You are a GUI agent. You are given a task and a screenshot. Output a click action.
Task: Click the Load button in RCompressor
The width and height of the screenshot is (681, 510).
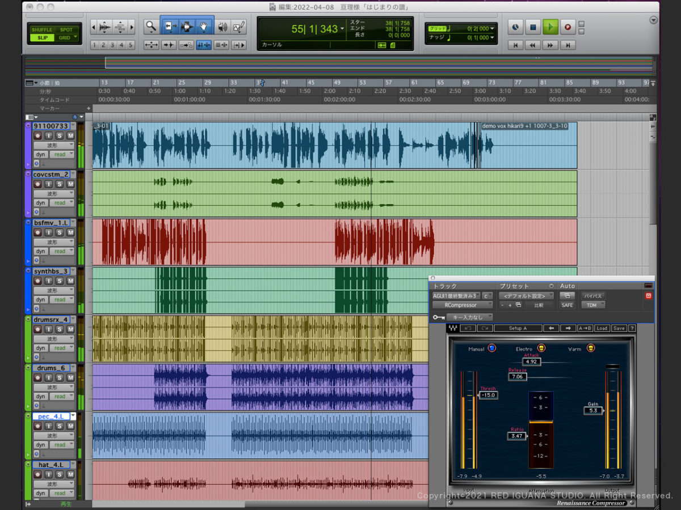point(602,328)
